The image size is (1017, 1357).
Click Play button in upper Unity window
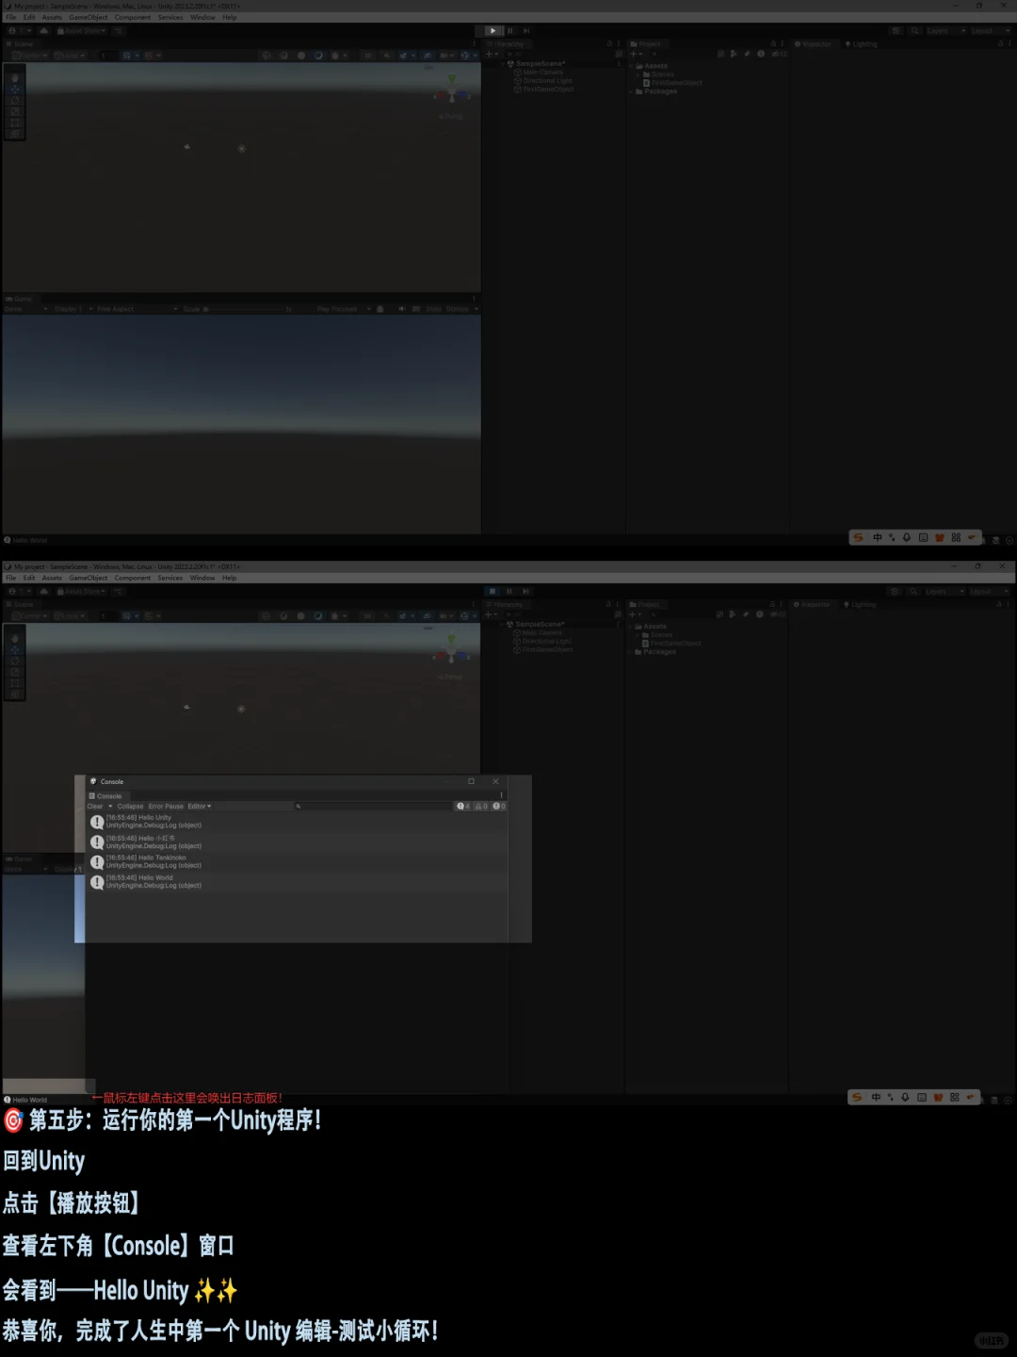point(492,31)
